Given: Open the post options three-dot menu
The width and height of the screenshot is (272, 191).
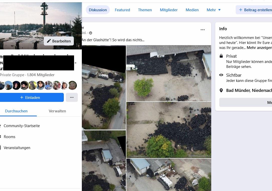Looking at the screenshot, I should tap(203, 30).
